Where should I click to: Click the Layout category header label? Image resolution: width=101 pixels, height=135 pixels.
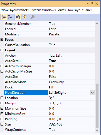pyautogui.click(x=10, y=50)
